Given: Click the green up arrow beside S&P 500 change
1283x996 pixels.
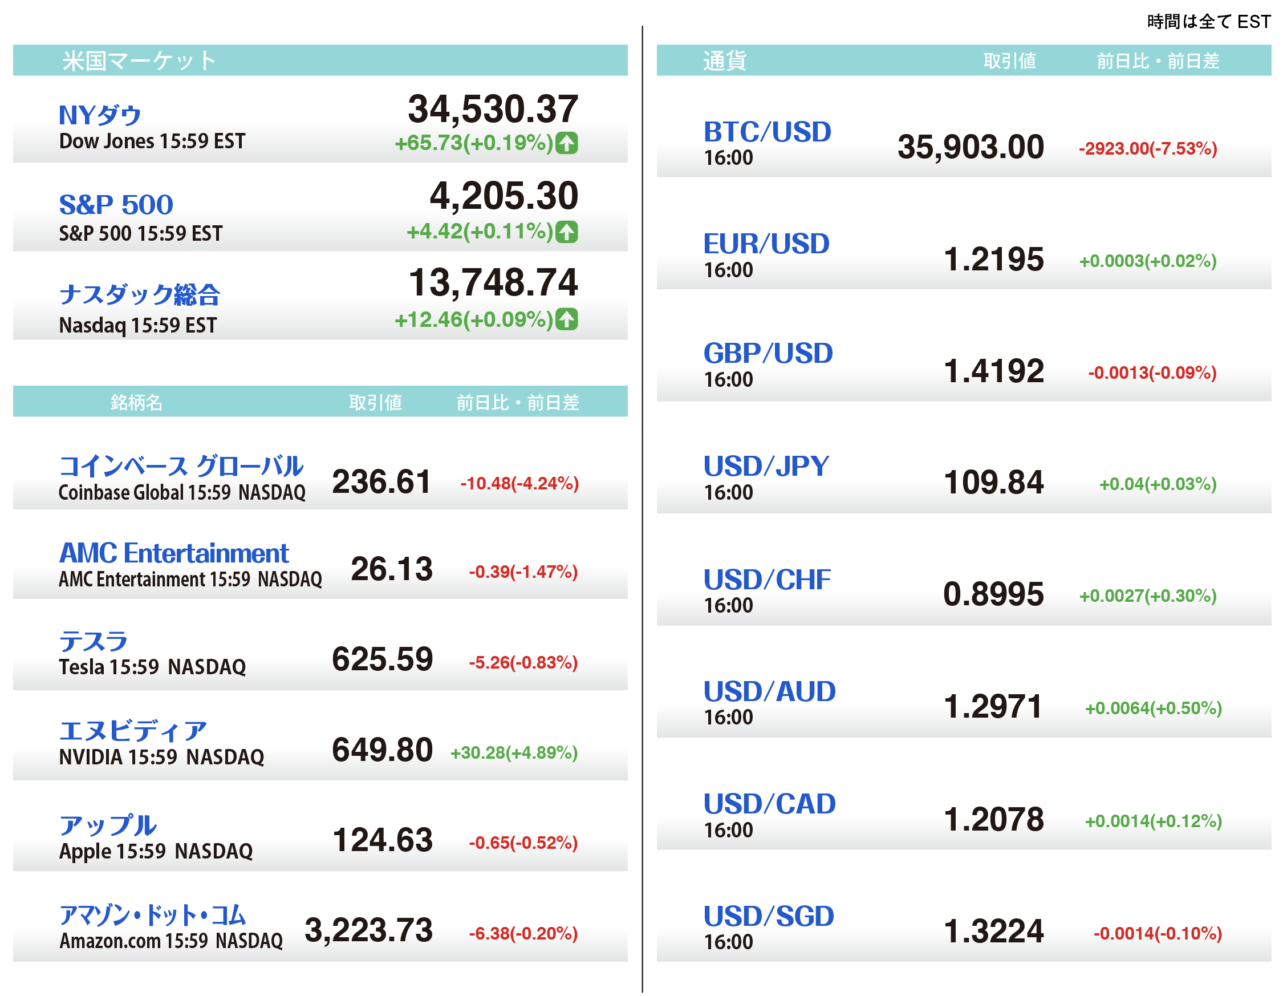Looking at the screenshot, I should [x=566, y=232].
